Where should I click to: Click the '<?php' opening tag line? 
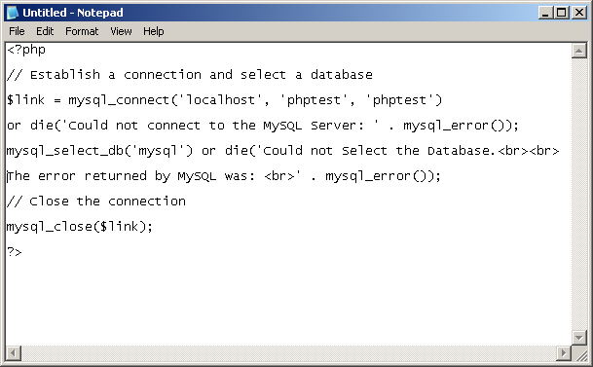point(26,50)
